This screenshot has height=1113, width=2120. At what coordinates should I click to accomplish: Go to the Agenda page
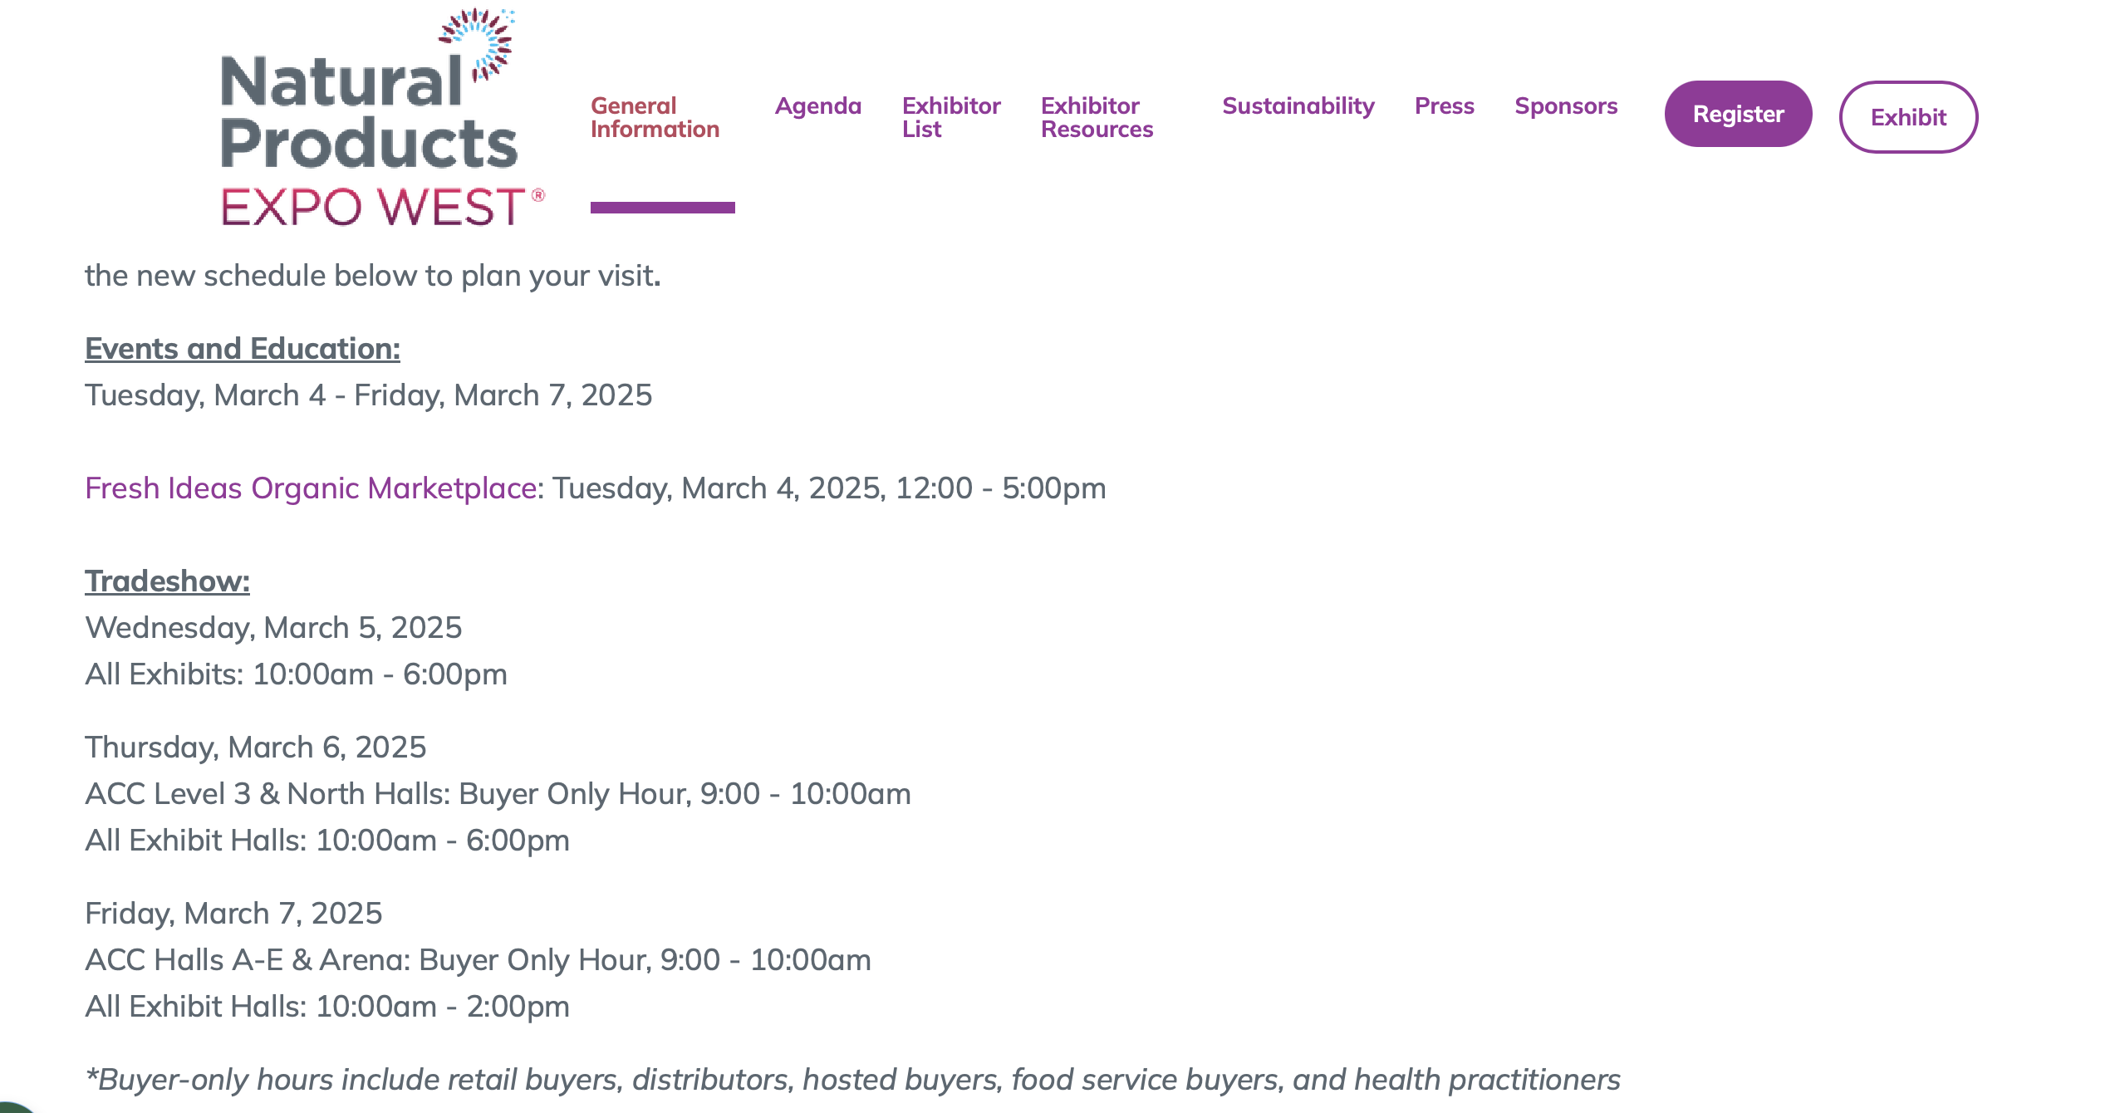tap(817, 106)
